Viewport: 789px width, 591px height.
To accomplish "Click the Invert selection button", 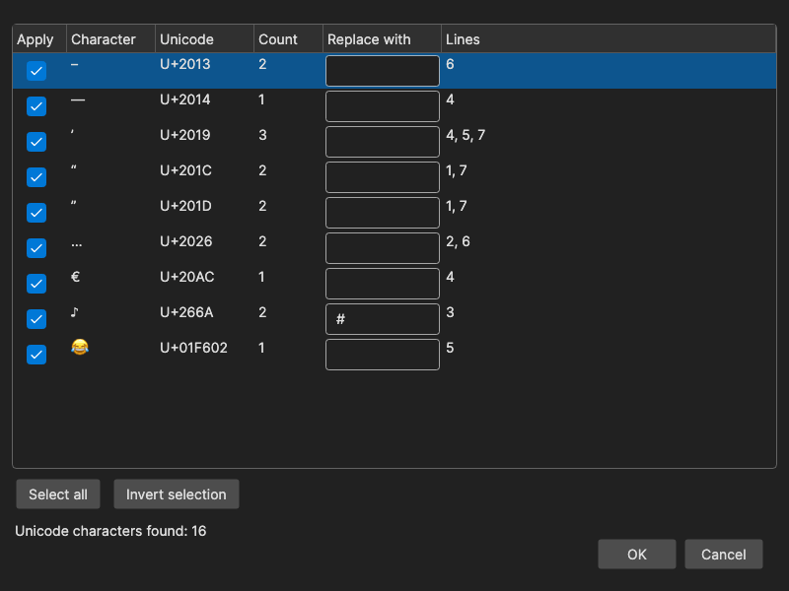I will [177, 494].
